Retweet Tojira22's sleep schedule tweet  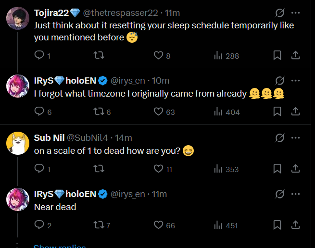[98, 56]
